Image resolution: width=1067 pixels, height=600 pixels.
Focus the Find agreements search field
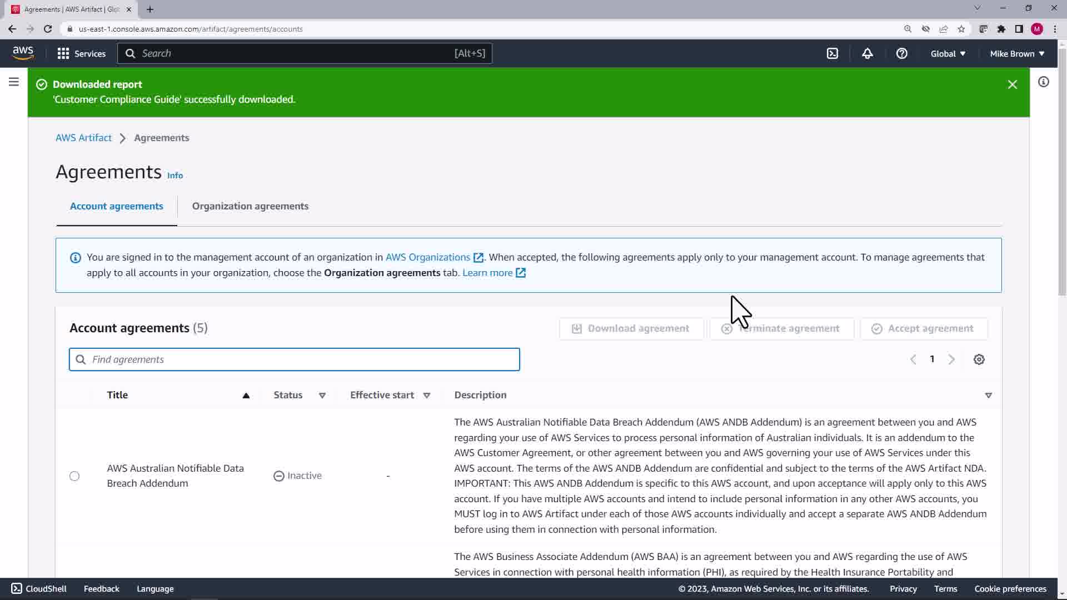(x=295, y=359)
